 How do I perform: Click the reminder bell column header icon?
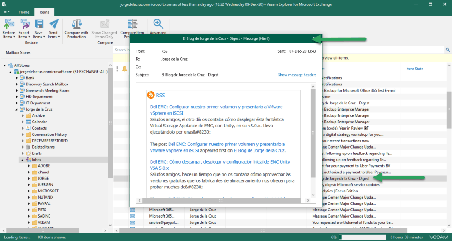pyautogui.click(x=124, y=69)
